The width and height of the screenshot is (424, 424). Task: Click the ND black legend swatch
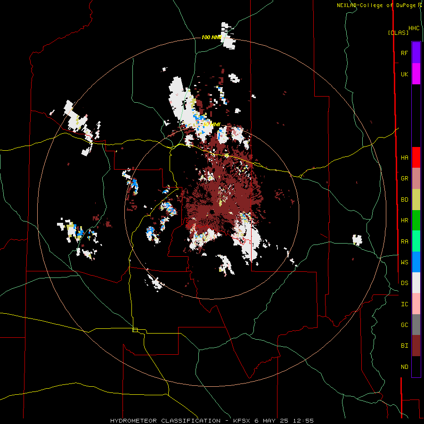416,367
